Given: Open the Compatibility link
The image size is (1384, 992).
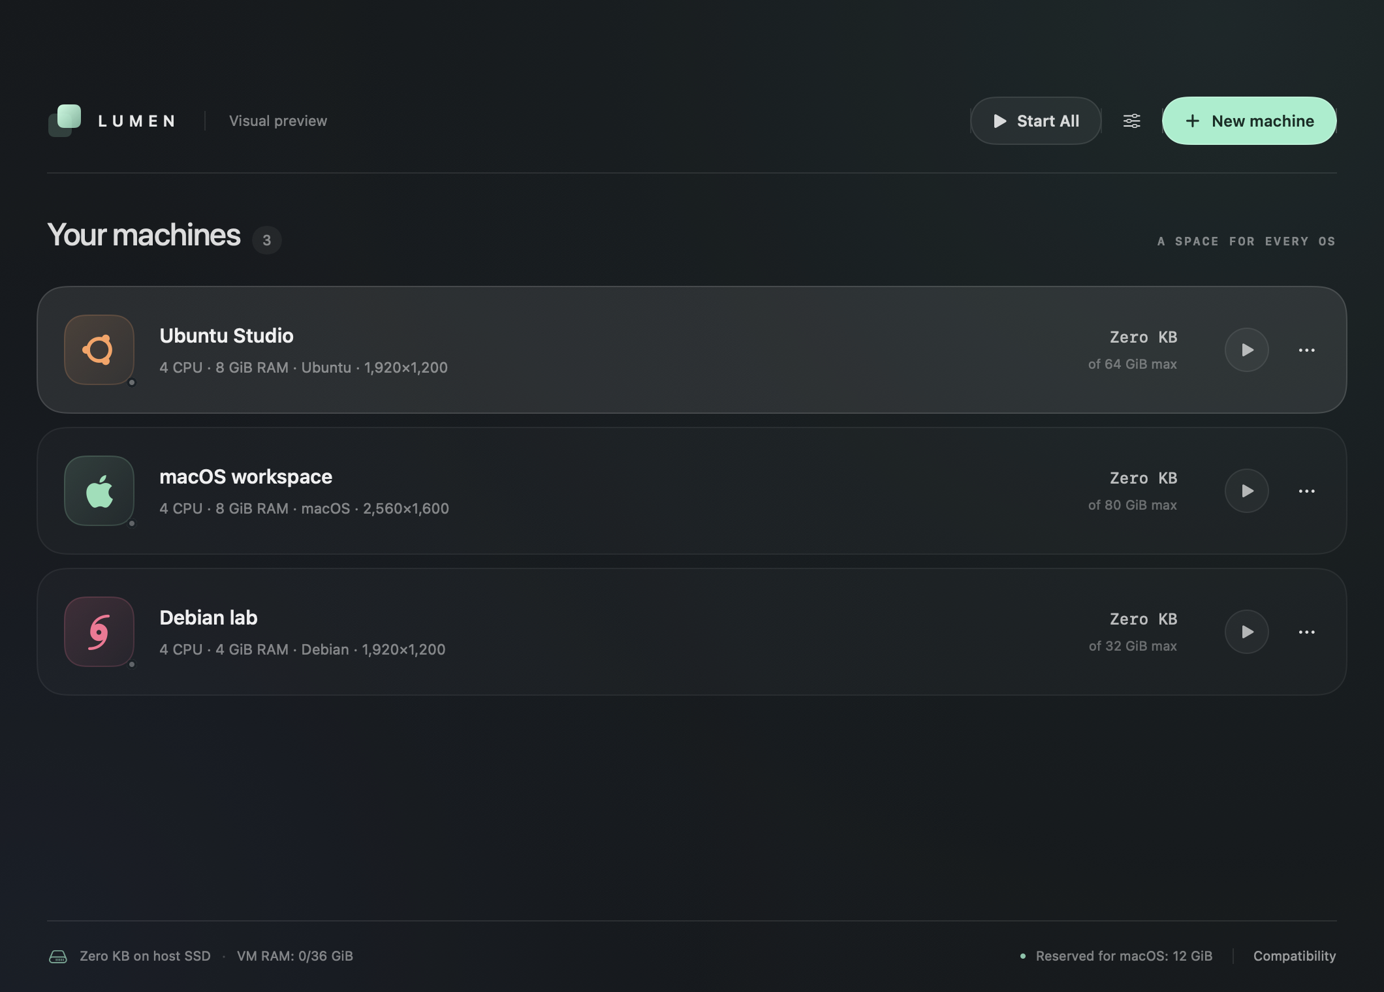Looking at the screenshot, I should pos(1295,956).
